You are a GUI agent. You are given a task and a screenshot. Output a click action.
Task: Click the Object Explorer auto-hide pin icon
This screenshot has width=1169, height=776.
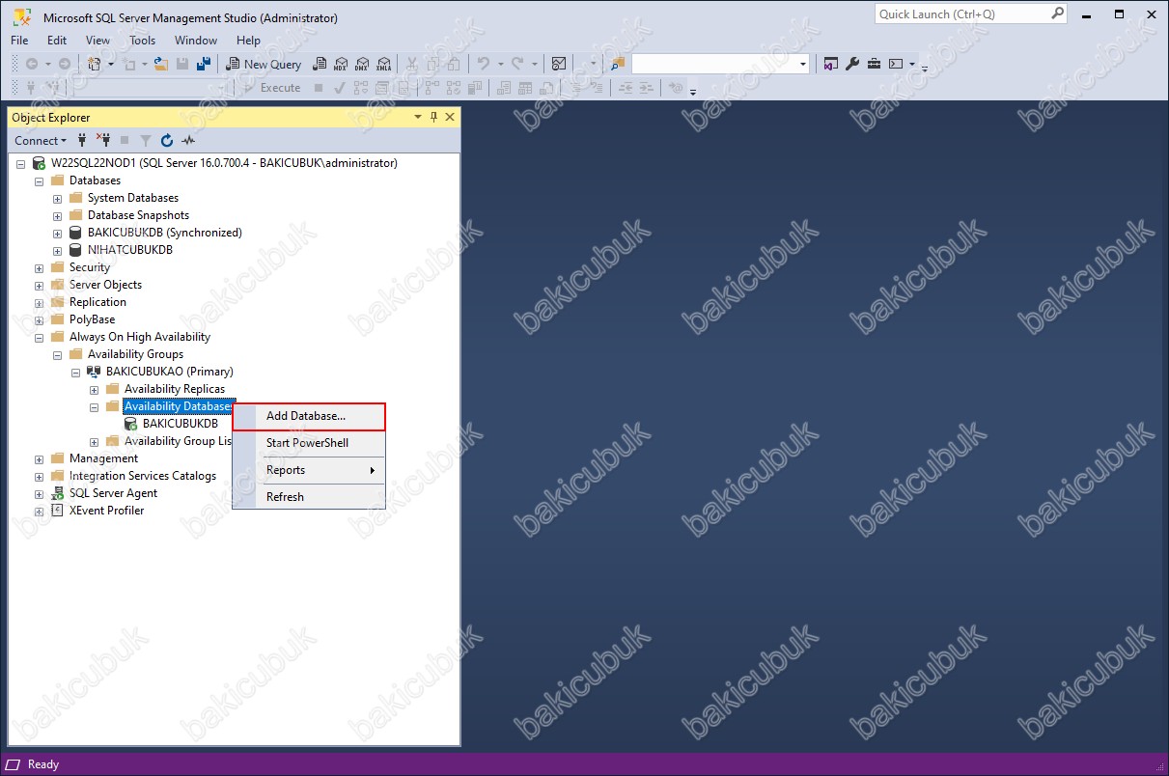click(x=433, y=117)
